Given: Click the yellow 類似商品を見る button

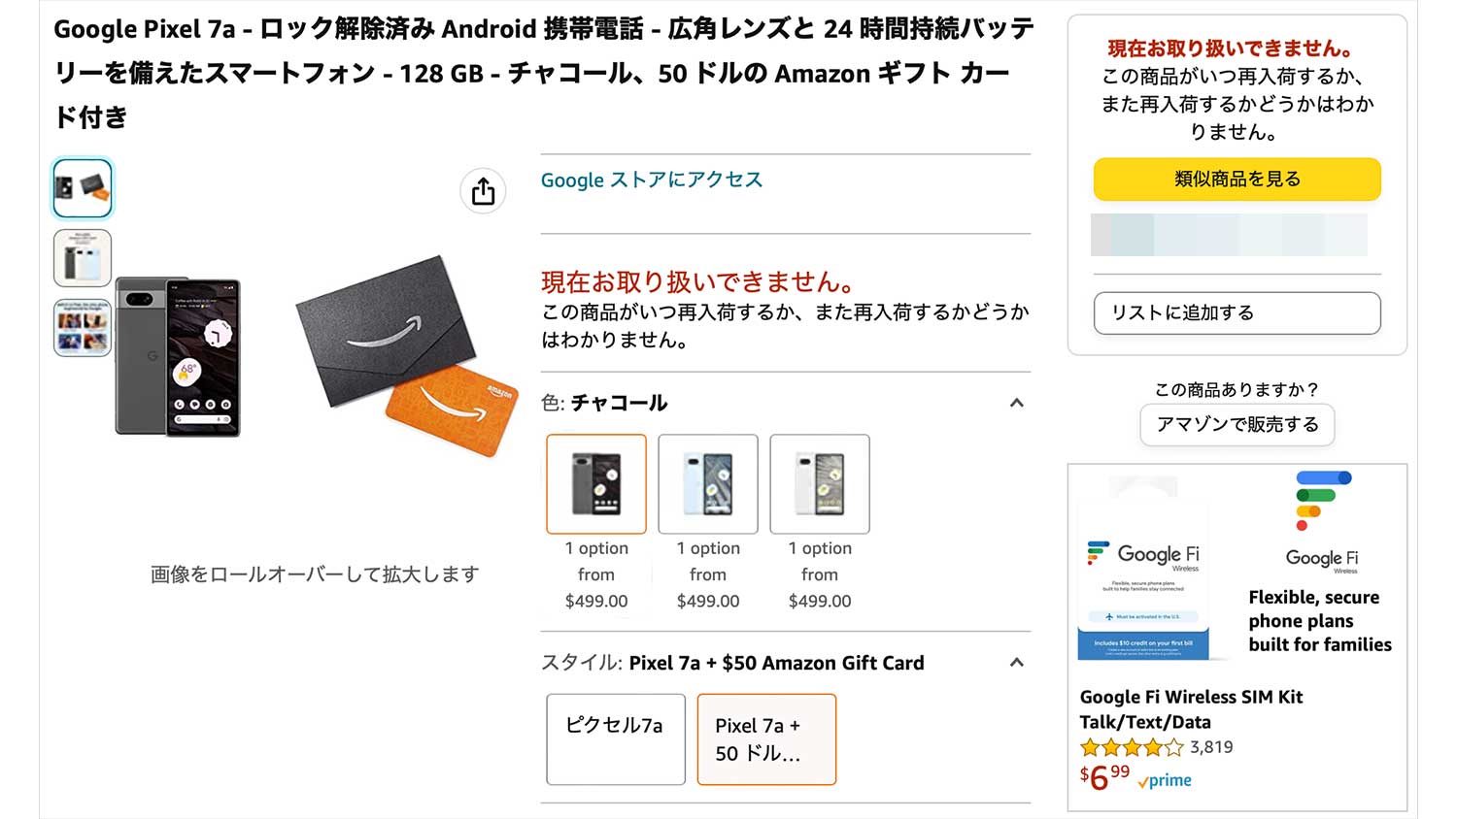Looking at the screenshot, I should (x=1237, y=180).
